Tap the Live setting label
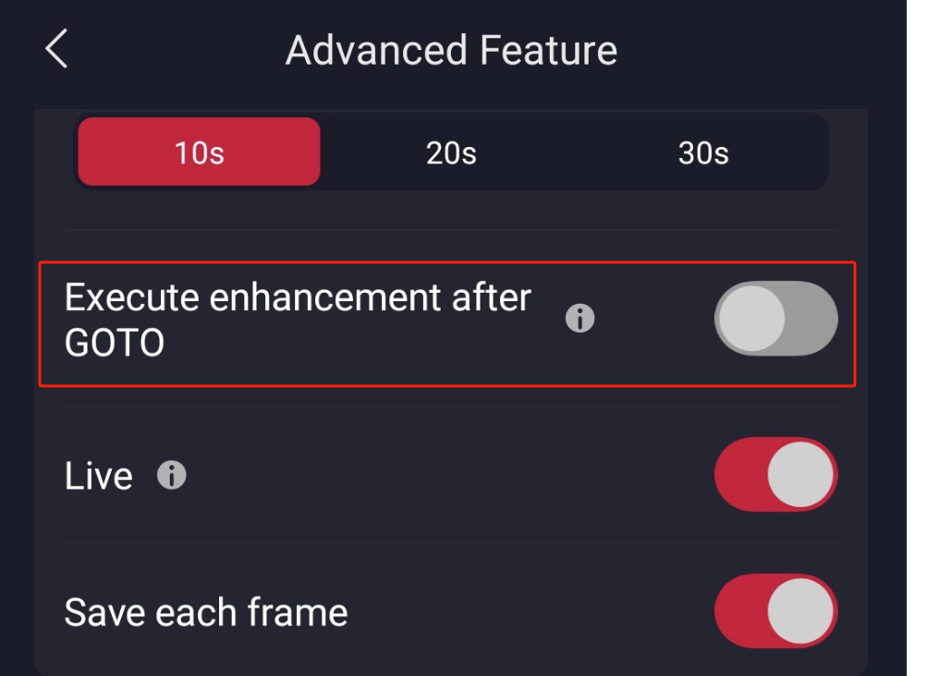This screenshot has height=676, width=927. pos(99,477)
